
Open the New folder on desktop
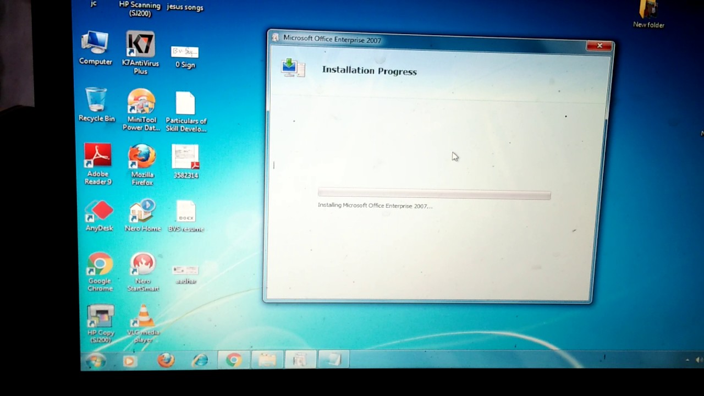(x=648, y=14)
